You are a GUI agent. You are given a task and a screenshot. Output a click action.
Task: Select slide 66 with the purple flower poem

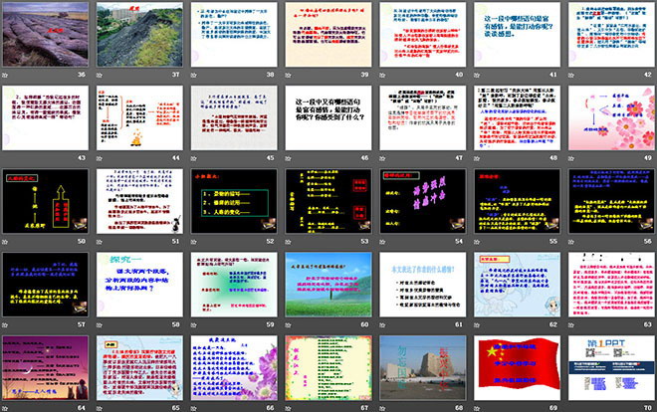click(x=234, y=367)
